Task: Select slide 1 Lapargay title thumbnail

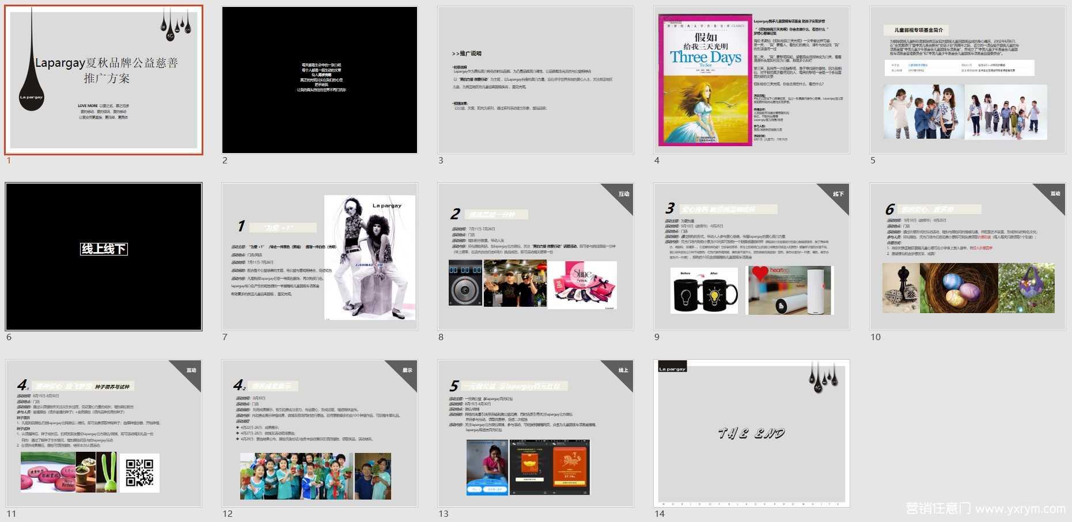Action: (x=104, y=80)
